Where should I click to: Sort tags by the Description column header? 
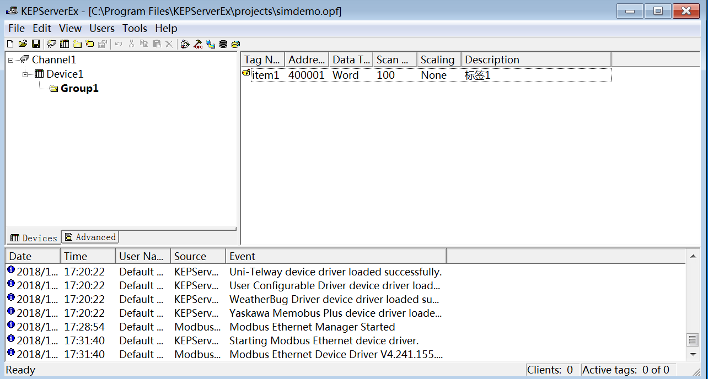(x=535, y=60)
